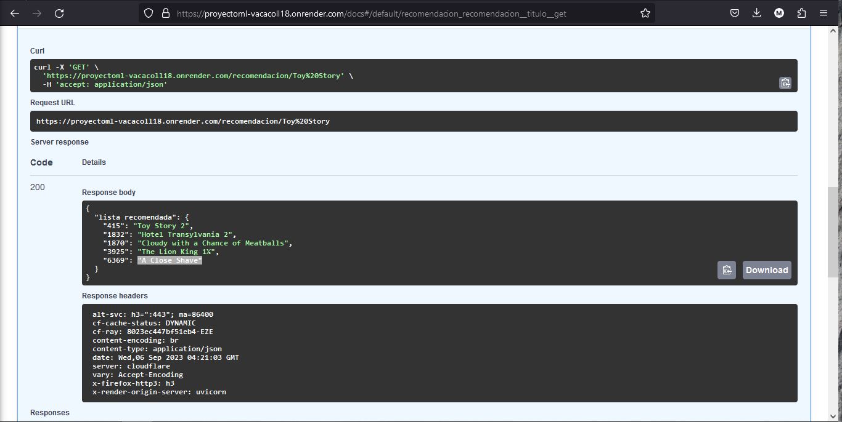Open the tracking protection shield icon
Screen dimensions: 842x422
(x=149, y=13)
